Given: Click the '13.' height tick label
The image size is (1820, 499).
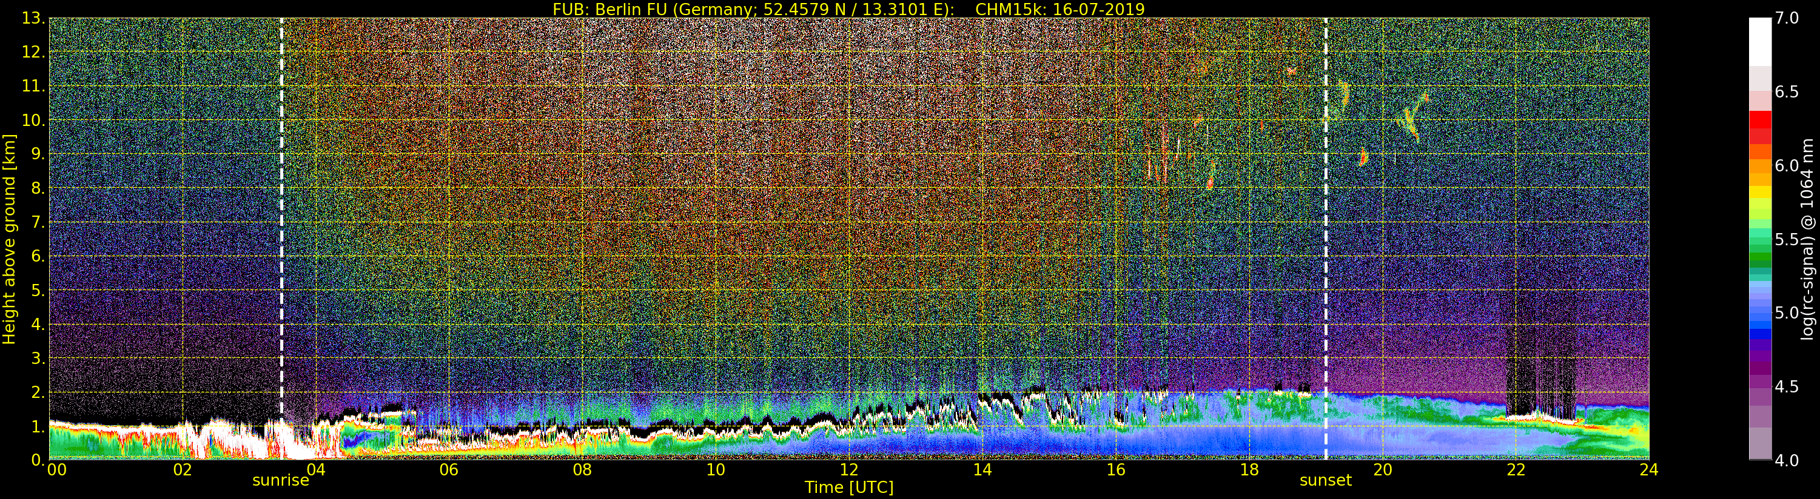Looking at the screenshot, I should (33, 18).
